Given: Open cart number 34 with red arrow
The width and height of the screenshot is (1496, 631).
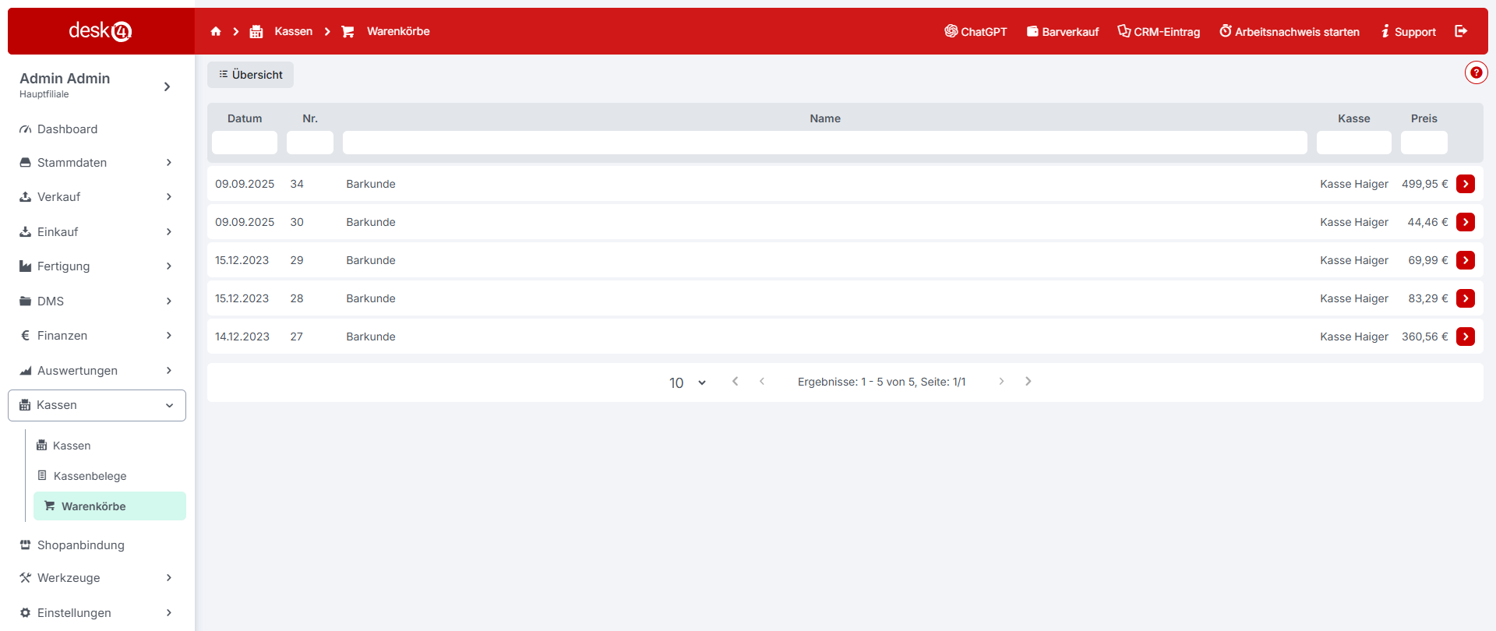Looking at the screenshot, I should [x=1466, y=184].
